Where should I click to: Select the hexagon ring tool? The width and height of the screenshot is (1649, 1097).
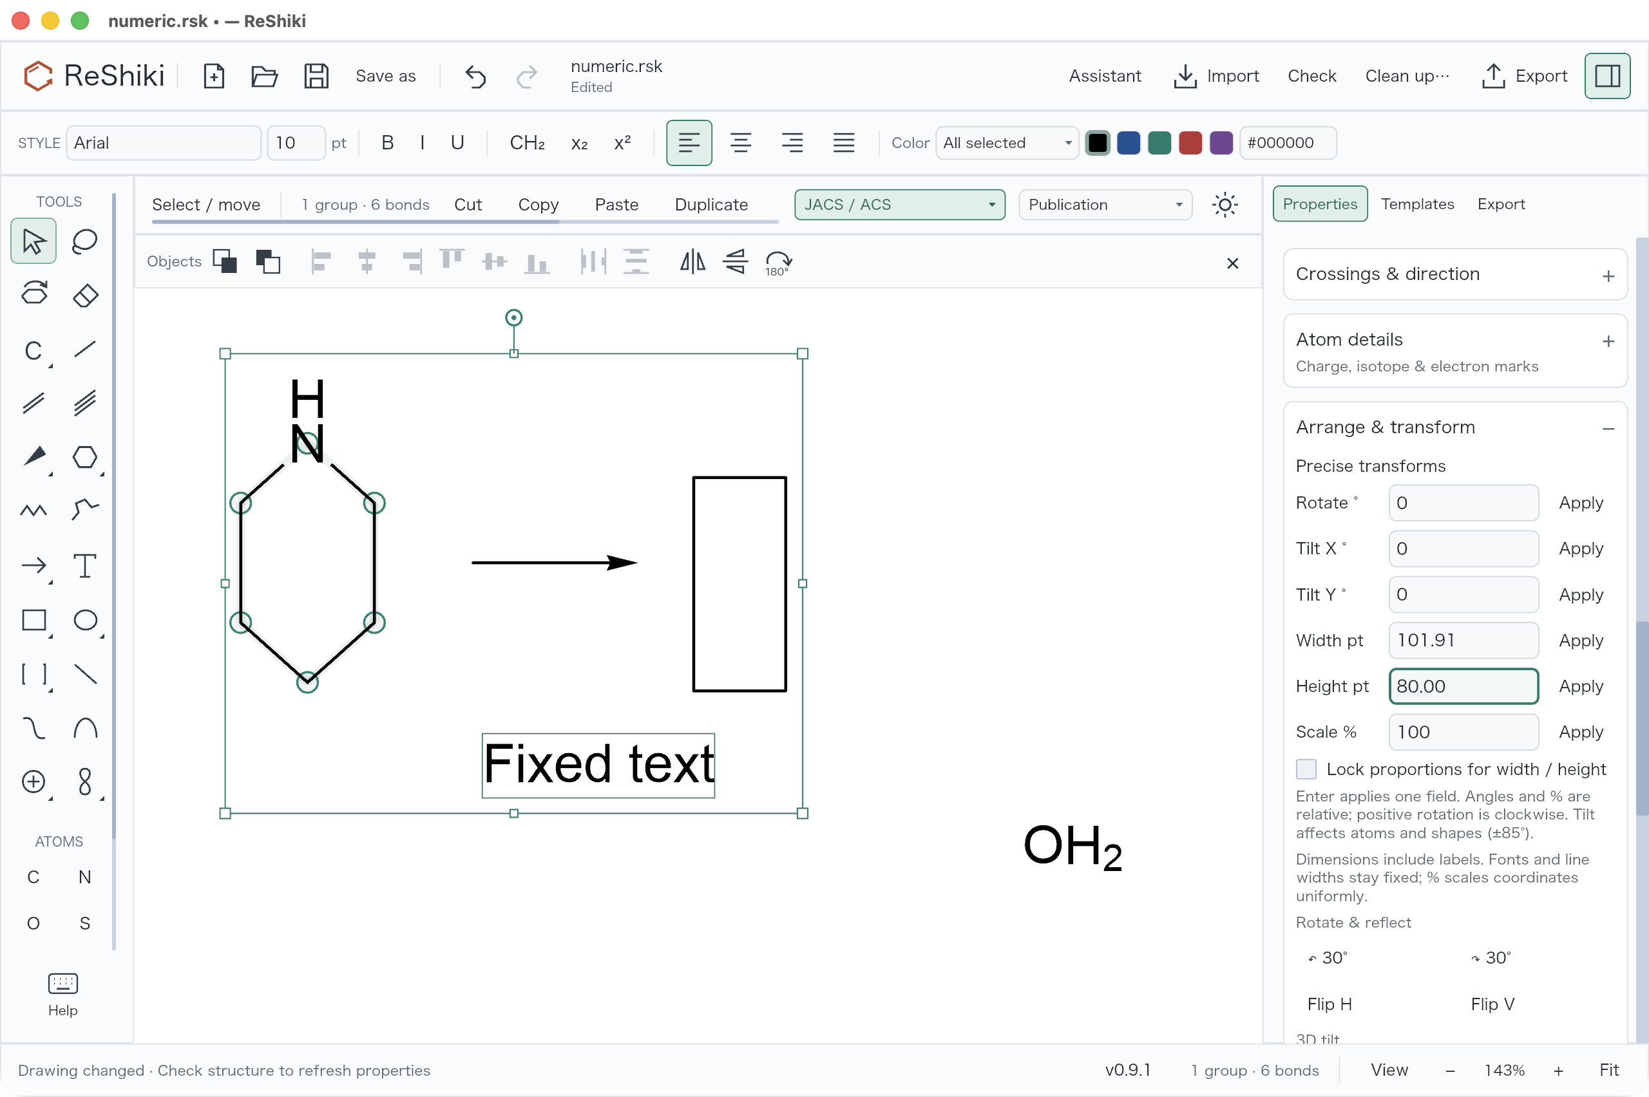(x=84, y=457)
